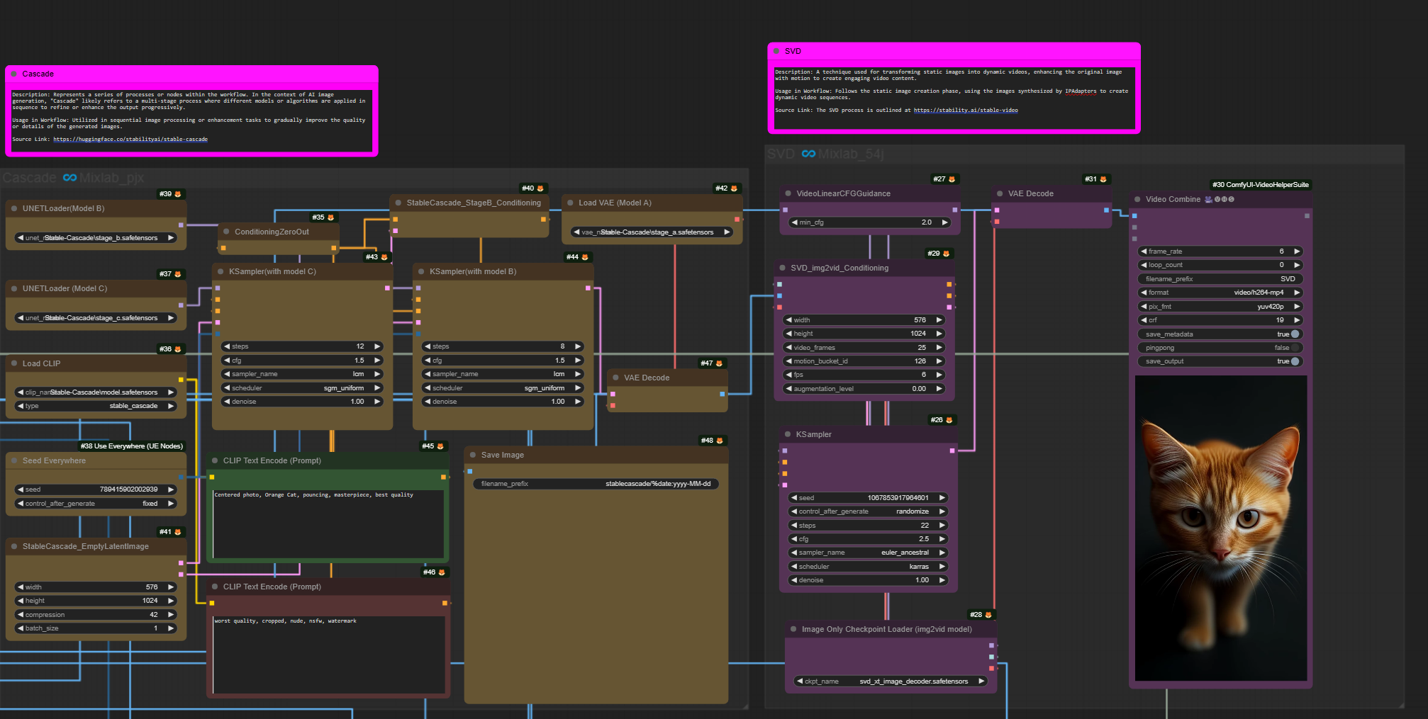Enable the pingpong toggle in Video Combine
This screenshot has height=719, width=1428.
1295,348
